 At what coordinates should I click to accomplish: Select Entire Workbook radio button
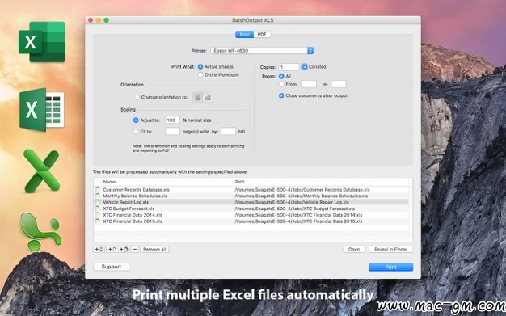(x=200, y=75)
